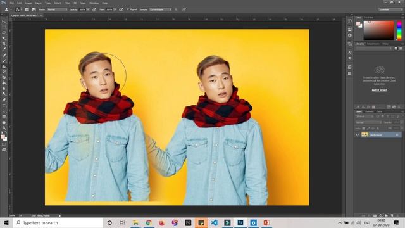This screenshot has width=405, height=228.
Task: Toggle pressure for size button
Action: tap(184, 9)
